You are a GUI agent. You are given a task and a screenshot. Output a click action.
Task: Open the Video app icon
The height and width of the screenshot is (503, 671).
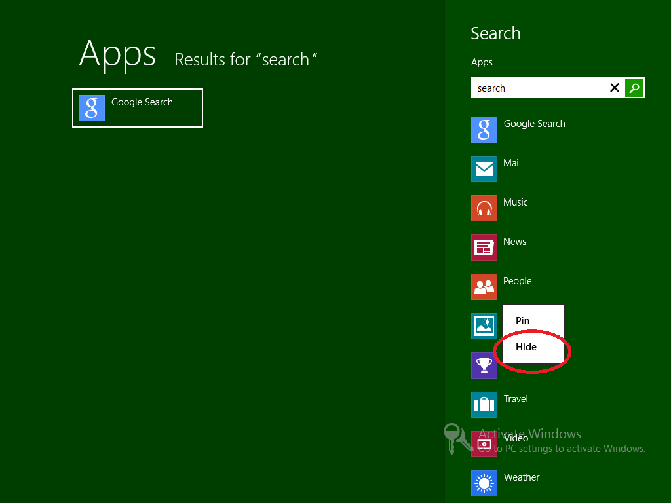(484, 444)
